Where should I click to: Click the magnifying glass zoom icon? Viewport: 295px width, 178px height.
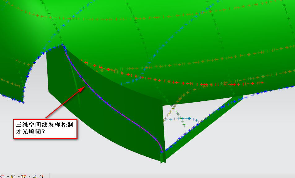coord(34,176)
